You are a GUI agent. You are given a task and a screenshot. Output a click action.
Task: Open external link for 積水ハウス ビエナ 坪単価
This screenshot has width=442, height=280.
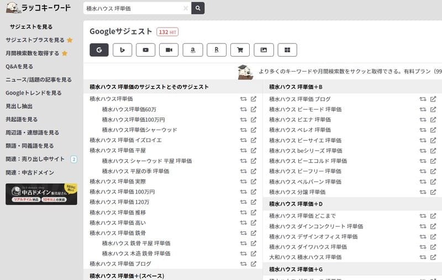433,120
